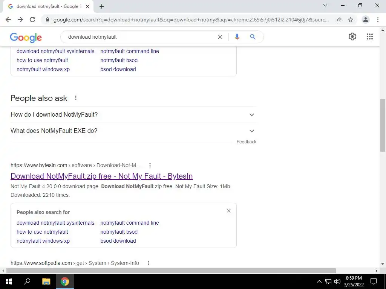This screenshot has width=386, height=289.
Task: Open Chrome three-dot menu
Action: (378, 20)
